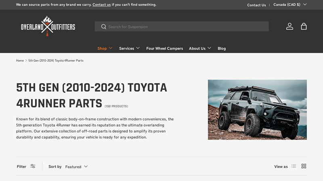Click the 5th Gen 4Runner Parts breadcrumb
Screen dimensions: 323x181
coord(56,61)
